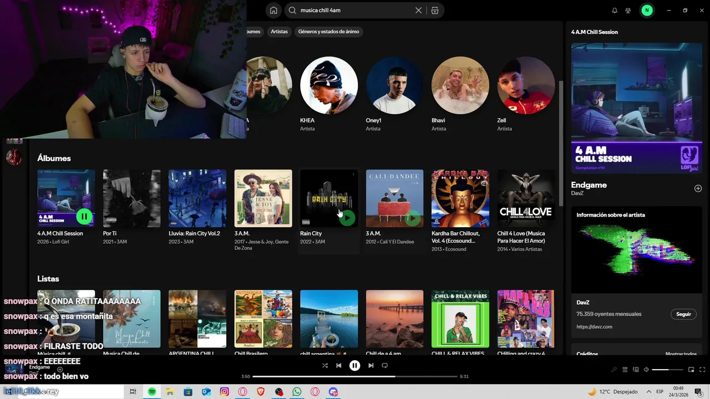The height and width of the screenshot is (399, 710).
Task: Open the Por Ti album cover
Action: (x=131, y=198)
